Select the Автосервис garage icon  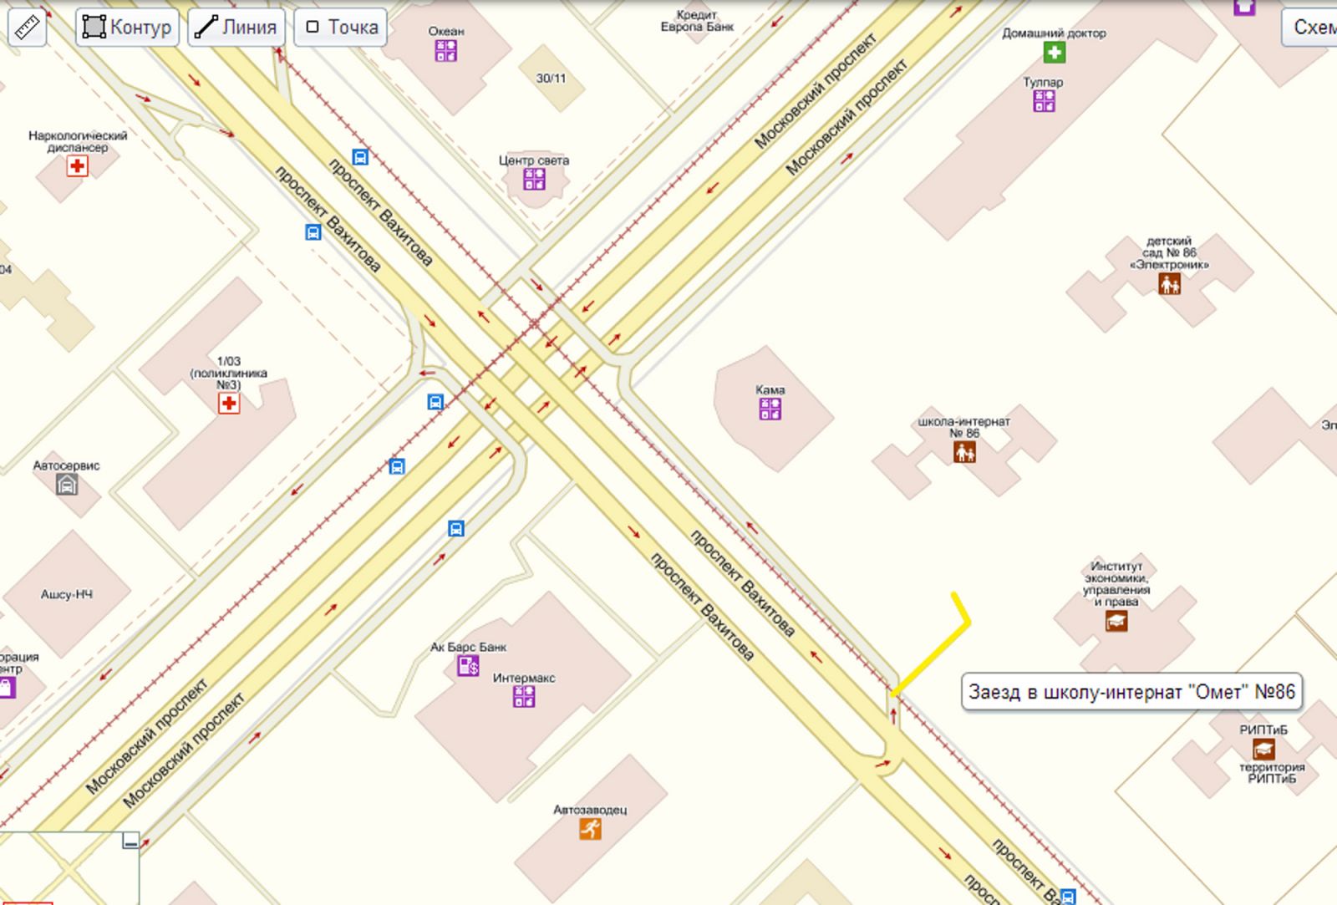tap(67, 484)
